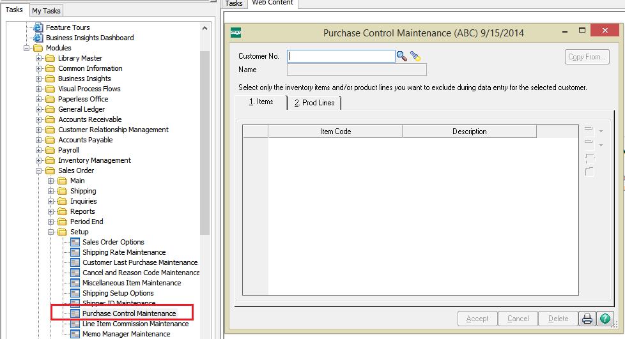Click the Sage logo icon in title bar
This screenshot has width=625, height=339.
236,33
